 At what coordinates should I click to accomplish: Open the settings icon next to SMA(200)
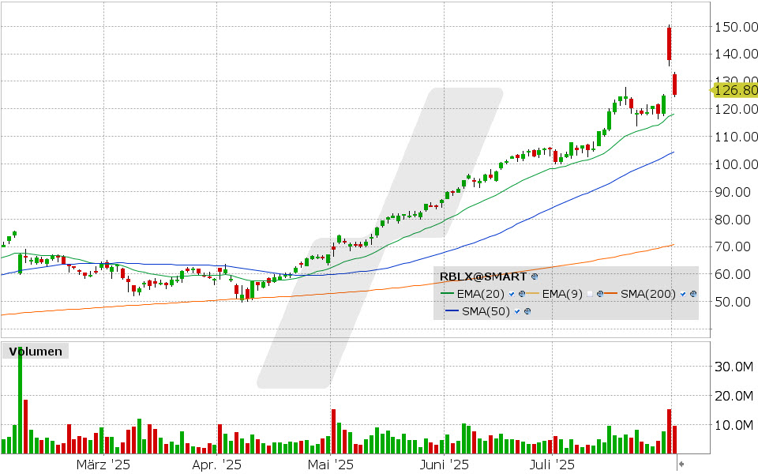693,294
